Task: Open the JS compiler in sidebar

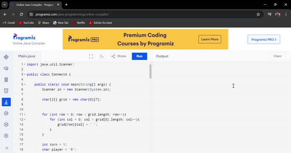Action: click(x=6, y=148)
